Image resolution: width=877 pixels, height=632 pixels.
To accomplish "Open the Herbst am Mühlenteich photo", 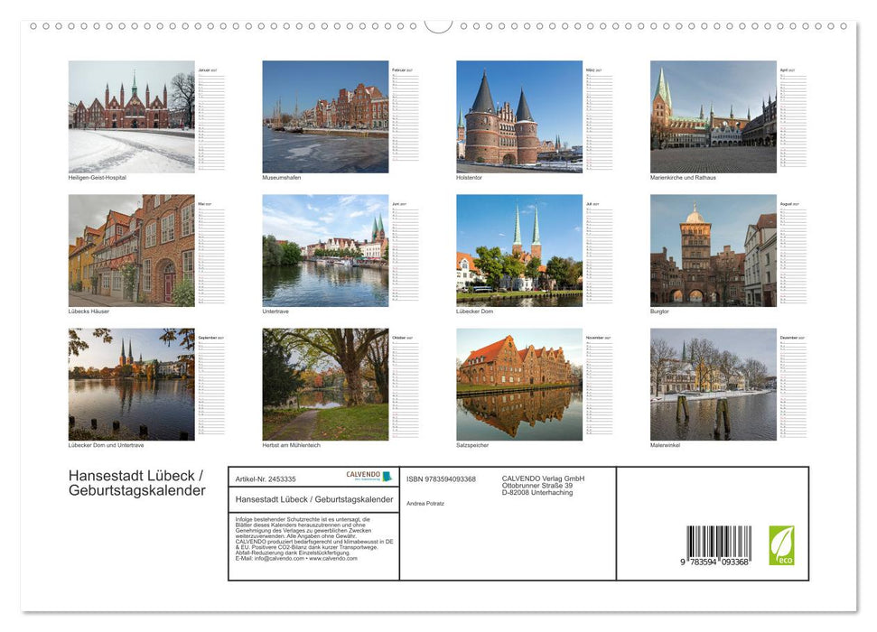I will pos(325,385).
